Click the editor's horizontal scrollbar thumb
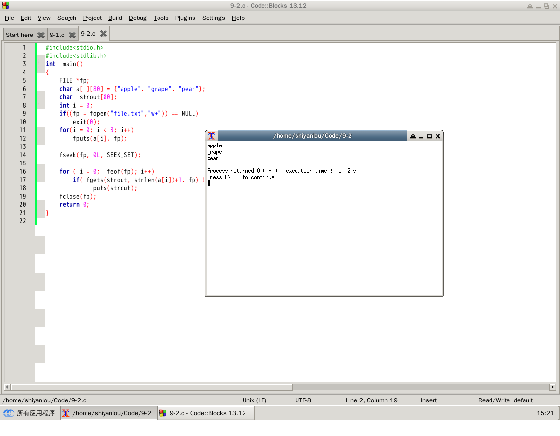Screen dimensions: 560x436 pos(152,387)
